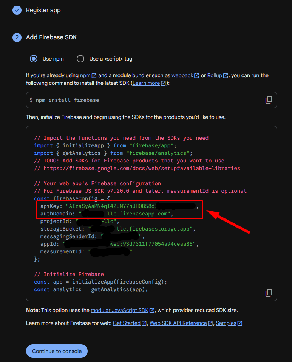
Task: Click the '$ npm install firebase' command text
Action: point(64,100)
